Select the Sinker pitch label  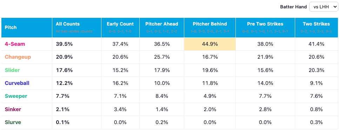[13, 109]
